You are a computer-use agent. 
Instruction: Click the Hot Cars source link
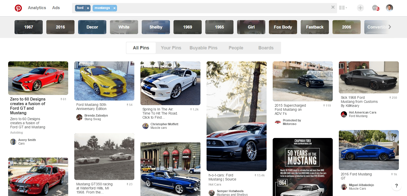pyautogui.click(x=215, y=185)
